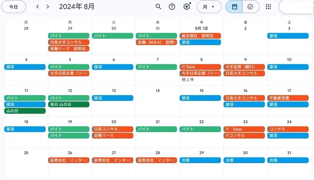Open the 合宿 event on August 31
The height and width of the screenshot is (180, 314).
tap(288, 160)
